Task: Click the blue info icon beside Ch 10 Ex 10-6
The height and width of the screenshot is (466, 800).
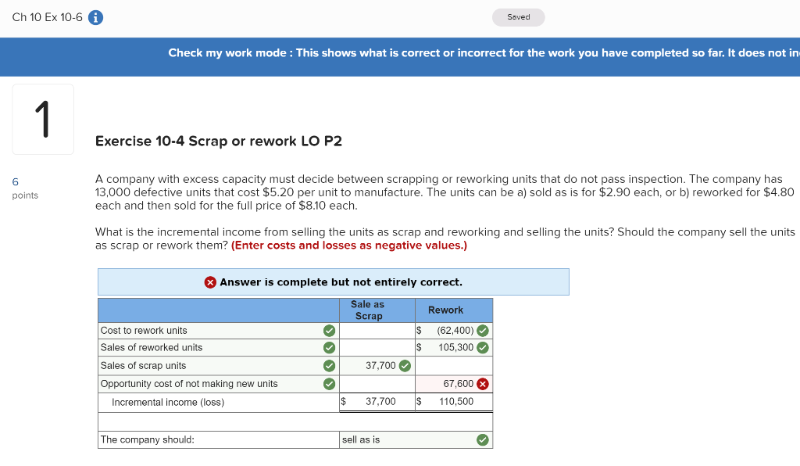Action: coord(95,17)
